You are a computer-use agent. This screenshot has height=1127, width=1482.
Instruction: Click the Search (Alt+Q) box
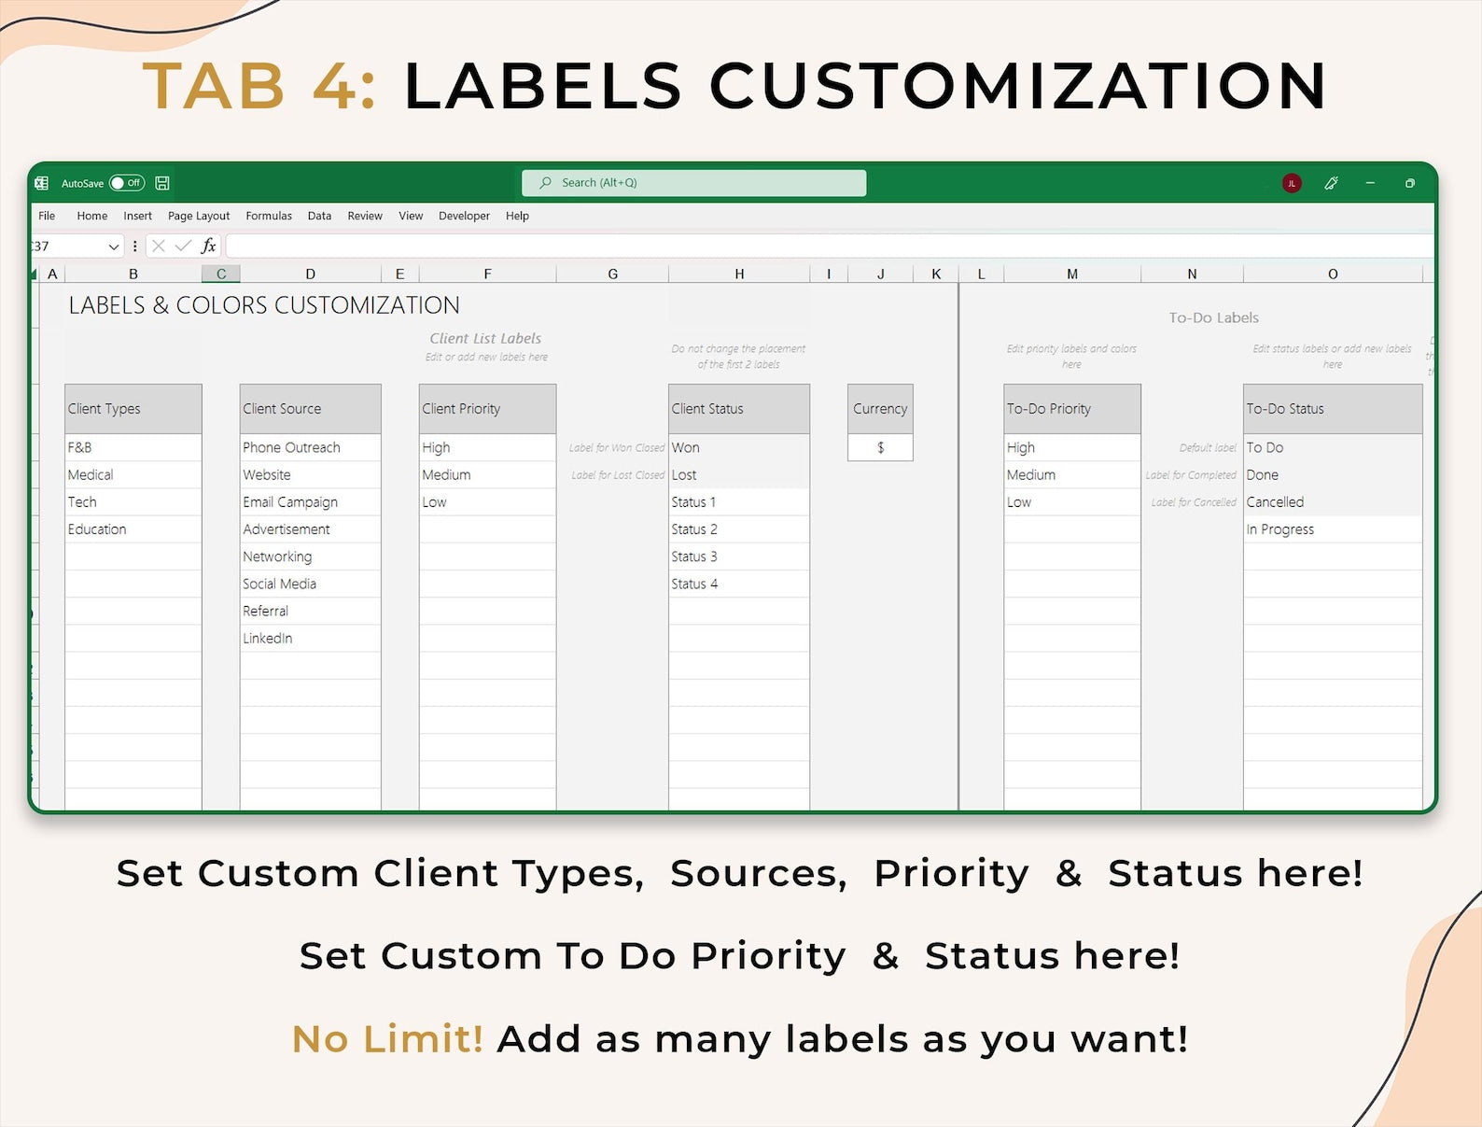pos(693,183)
